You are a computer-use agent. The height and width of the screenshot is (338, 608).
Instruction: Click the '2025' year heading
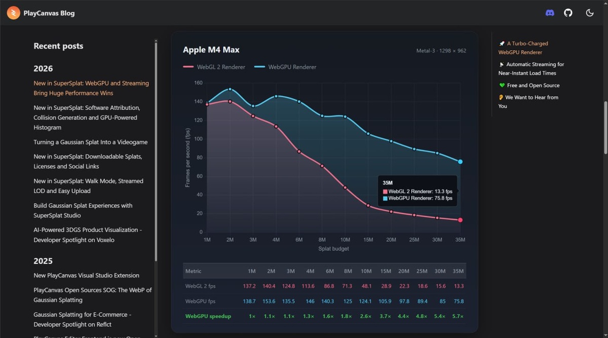(43, 261)
